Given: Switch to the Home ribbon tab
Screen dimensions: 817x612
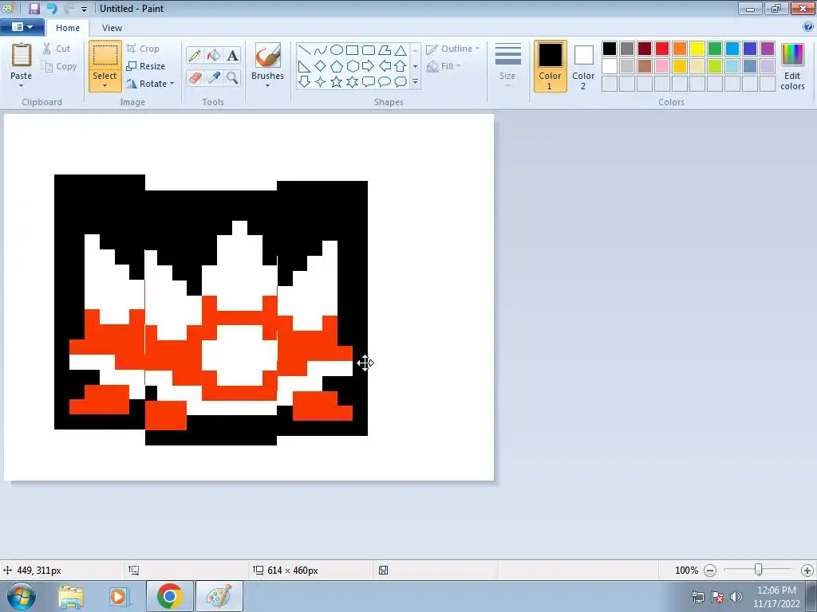Looking at the screenshot, I should (68, 28).
